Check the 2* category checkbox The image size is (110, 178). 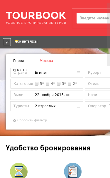(x=70, y=84)
